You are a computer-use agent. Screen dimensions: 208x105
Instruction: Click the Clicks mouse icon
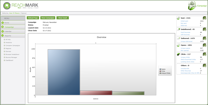[179, 54]
